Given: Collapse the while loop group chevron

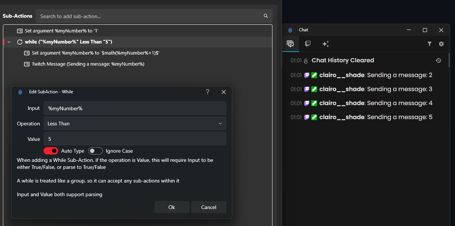Looking at the screenshot, I should click(9, 42).
